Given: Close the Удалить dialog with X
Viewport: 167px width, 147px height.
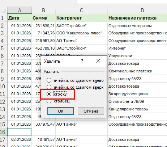Looking at the screenshot, I should [x=98, y=61].
